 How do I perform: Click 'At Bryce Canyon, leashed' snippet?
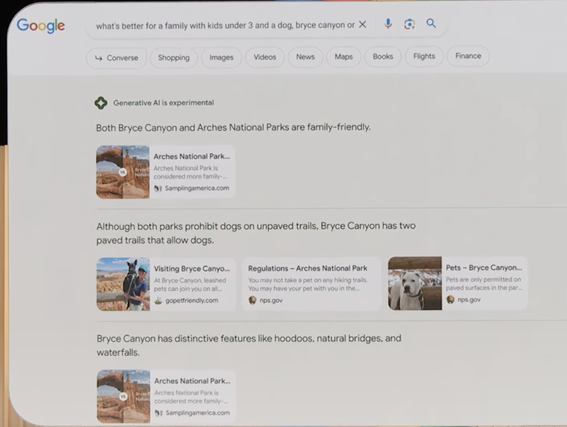pos(190,284)
